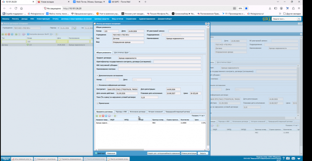Open Финансы menu
The image size is (312, 161).
[5, 19]
